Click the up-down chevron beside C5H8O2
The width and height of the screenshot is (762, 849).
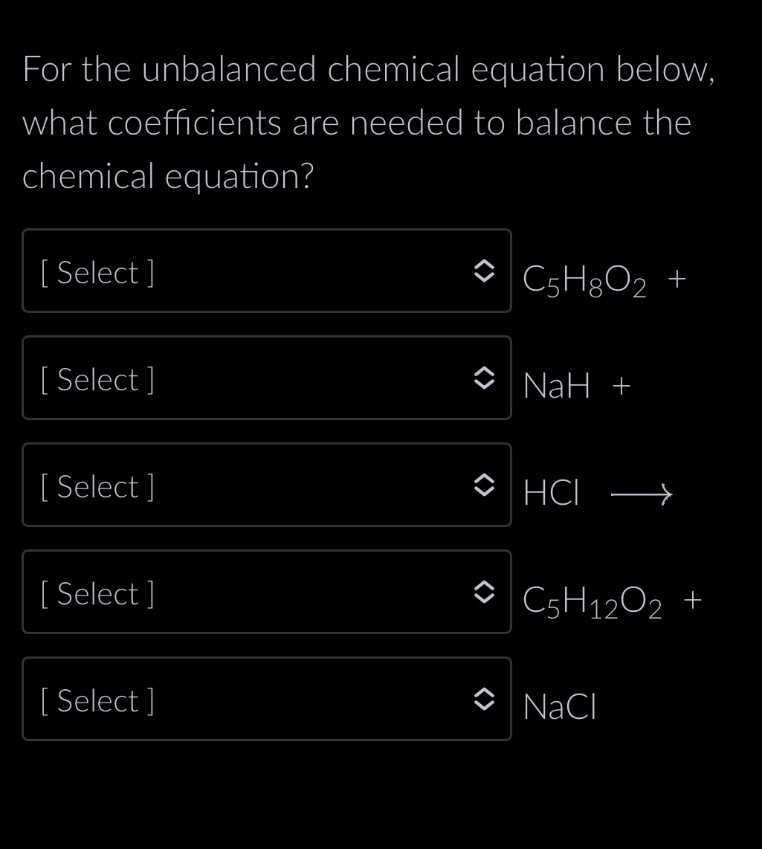[484, 271]
